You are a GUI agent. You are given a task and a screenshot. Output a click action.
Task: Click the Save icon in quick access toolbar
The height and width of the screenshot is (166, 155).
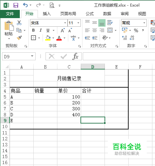(x=16, y=5)
